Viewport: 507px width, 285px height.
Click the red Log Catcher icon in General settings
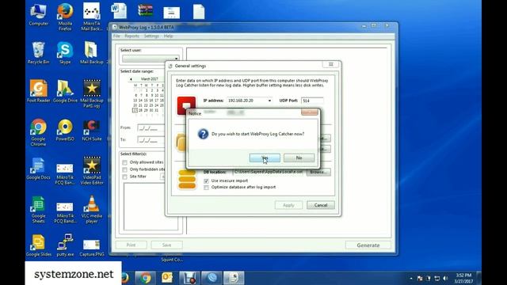[x=186, y=105]
